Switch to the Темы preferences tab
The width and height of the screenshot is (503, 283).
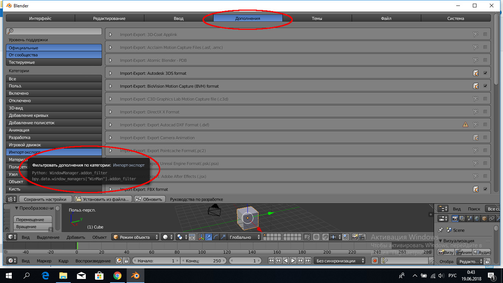point(317,18)
